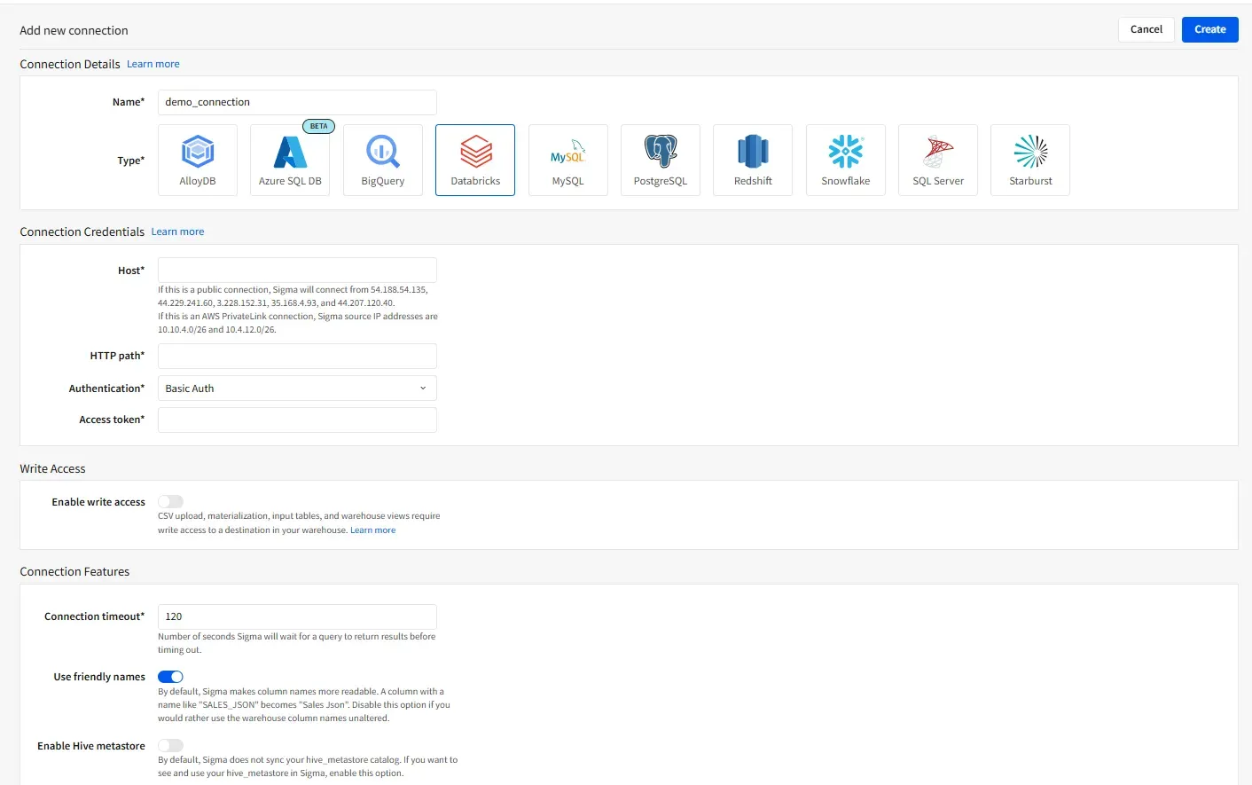Enable write access toggle
Image resolution: width=1252 pixels, height=785 pixels.
tap(170, 502)
